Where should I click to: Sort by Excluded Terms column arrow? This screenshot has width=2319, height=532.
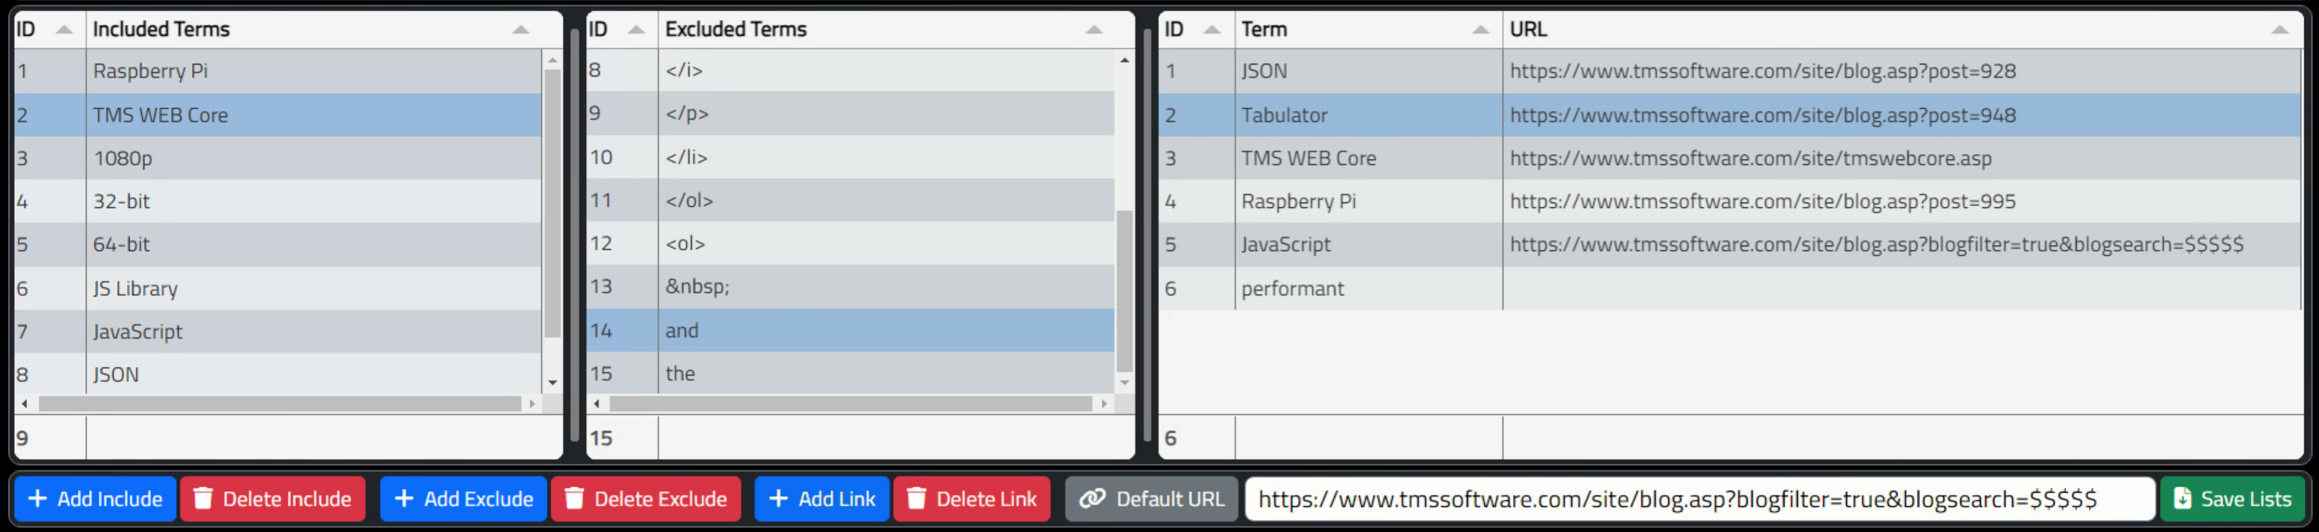point(1094,29)
